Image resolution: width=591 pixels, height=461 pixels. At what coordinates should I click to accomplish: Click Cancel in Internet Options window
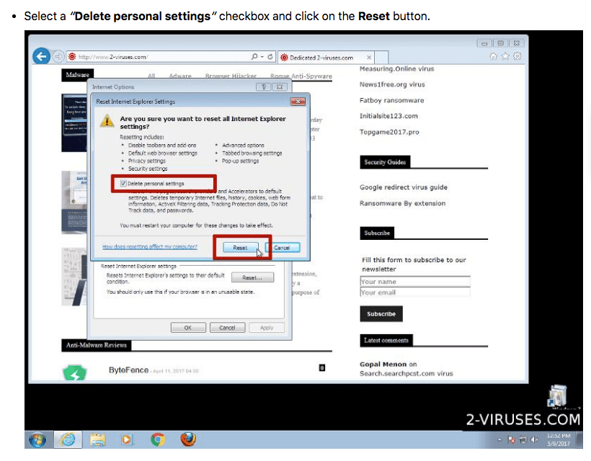click(227, 328)
